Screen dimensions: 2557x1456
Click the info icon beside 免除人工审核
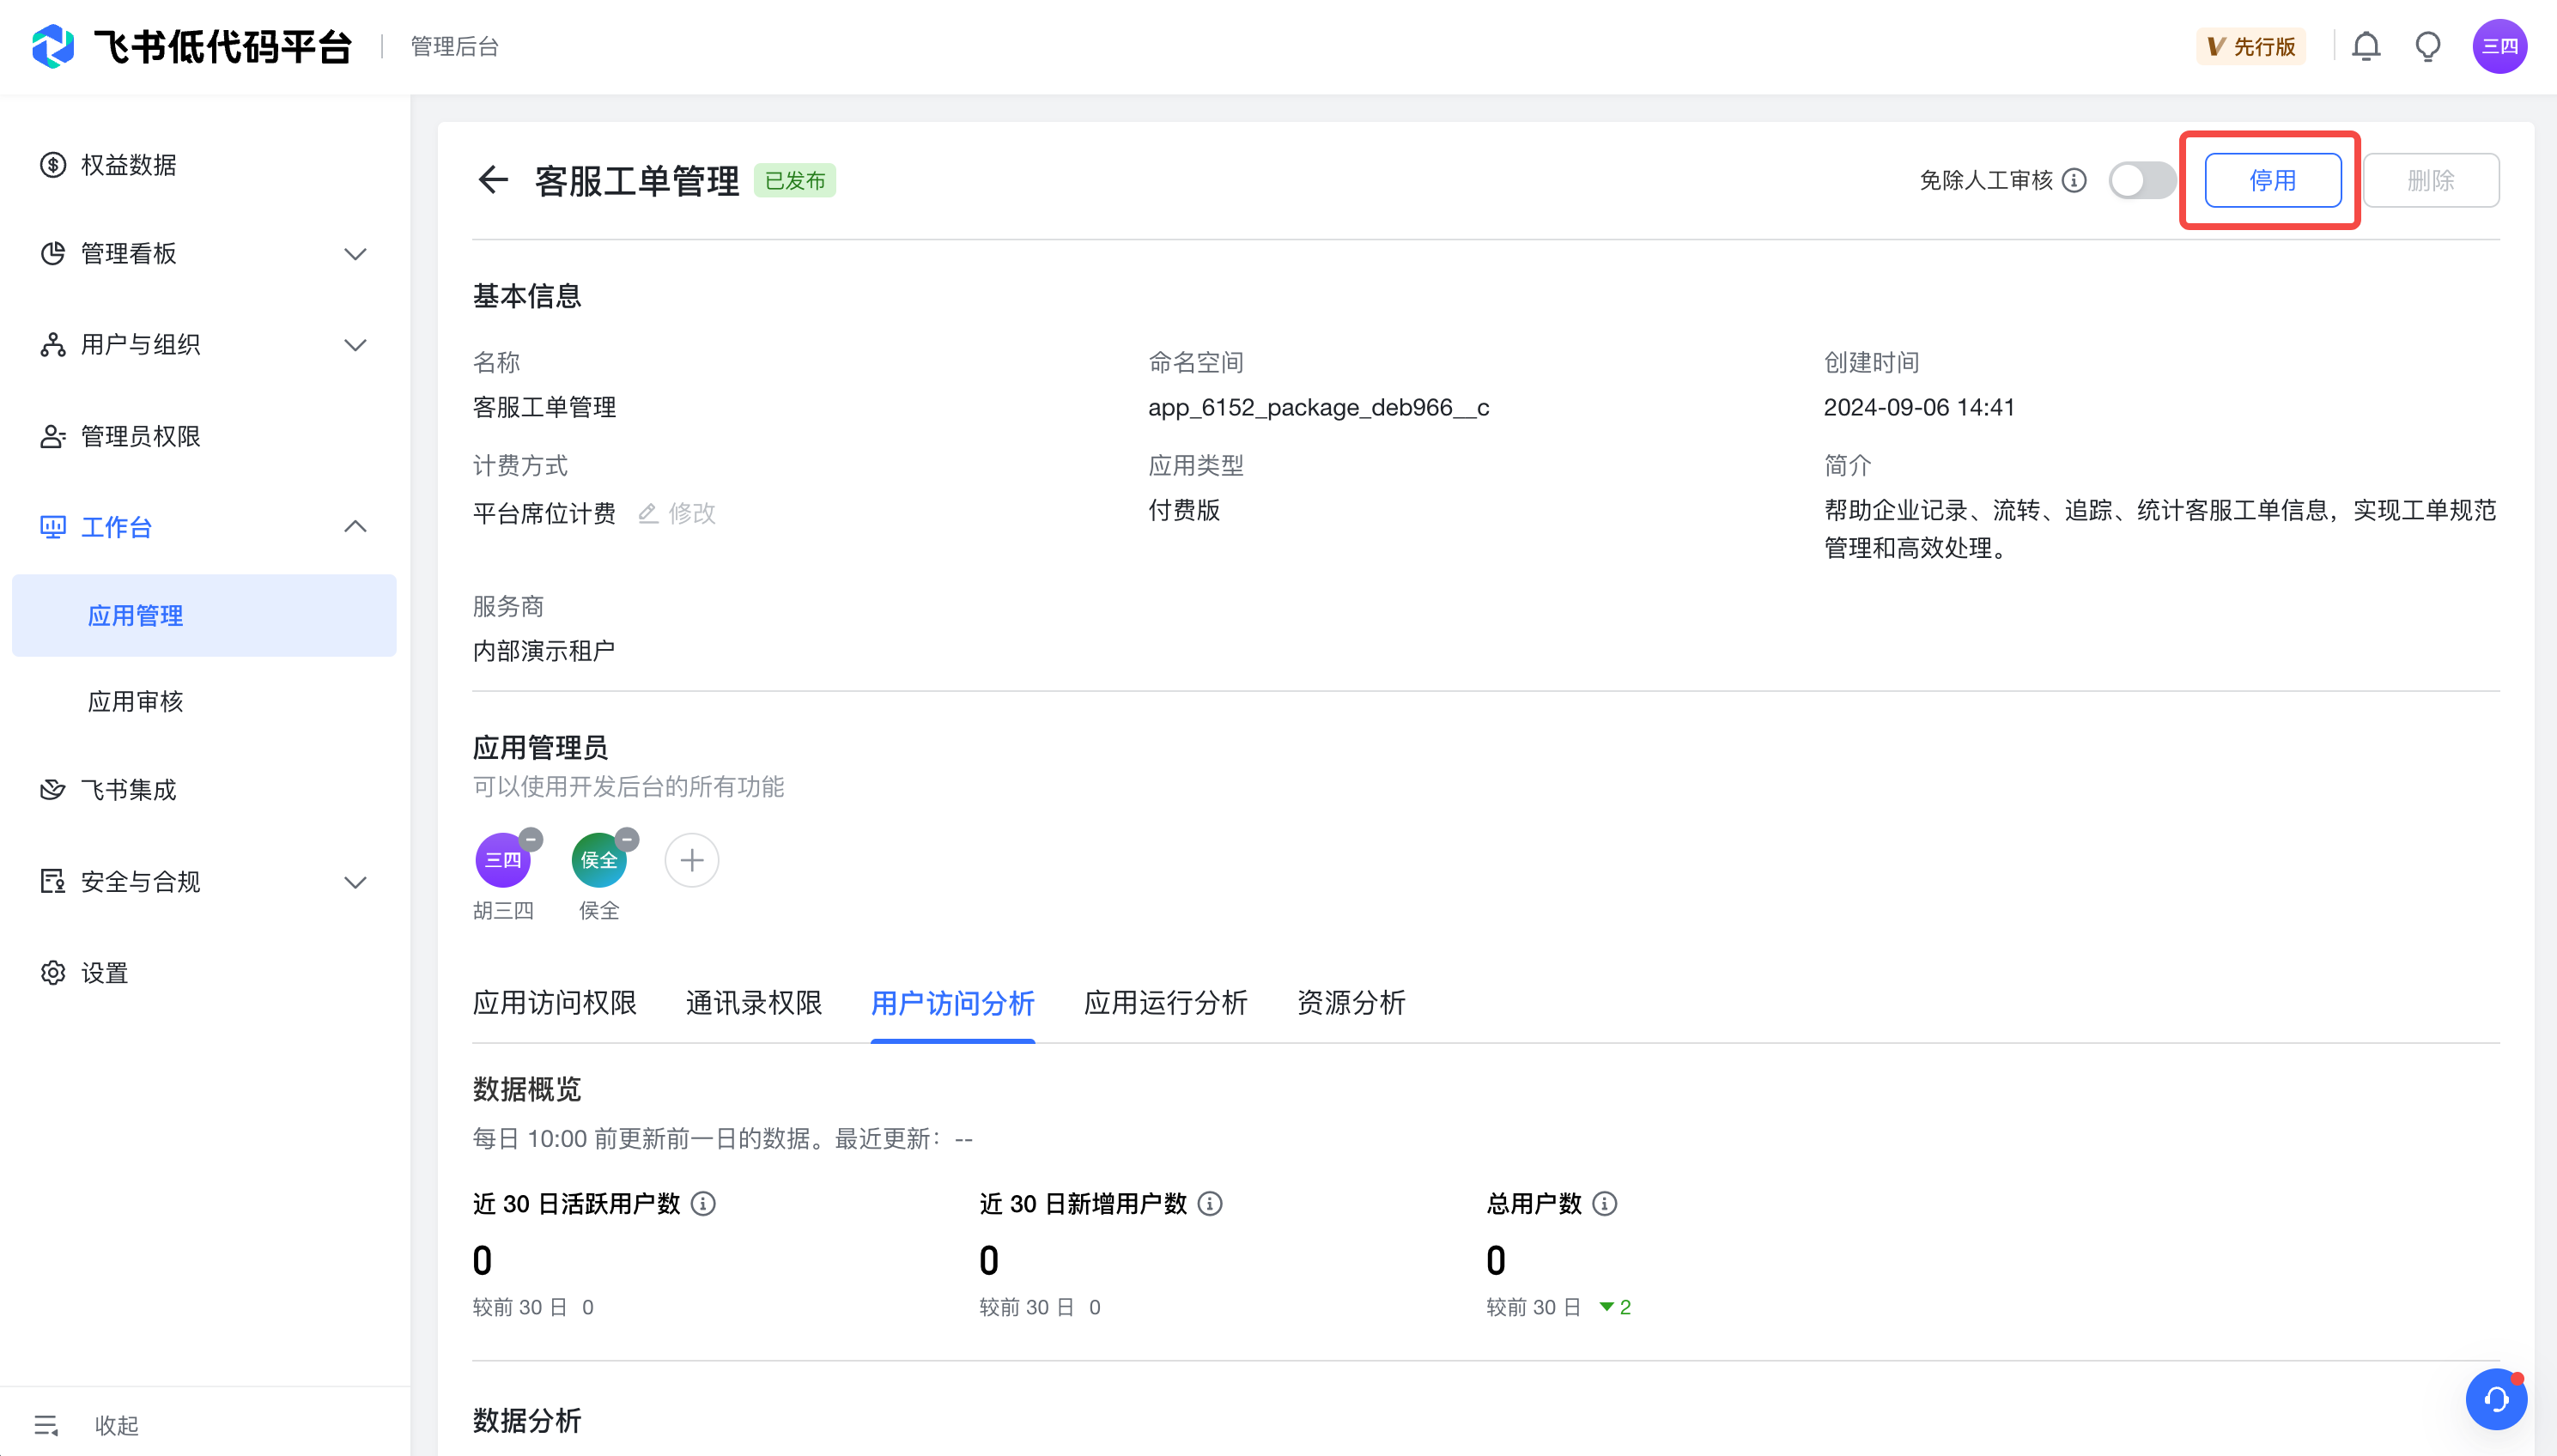tap(2075, 180)
